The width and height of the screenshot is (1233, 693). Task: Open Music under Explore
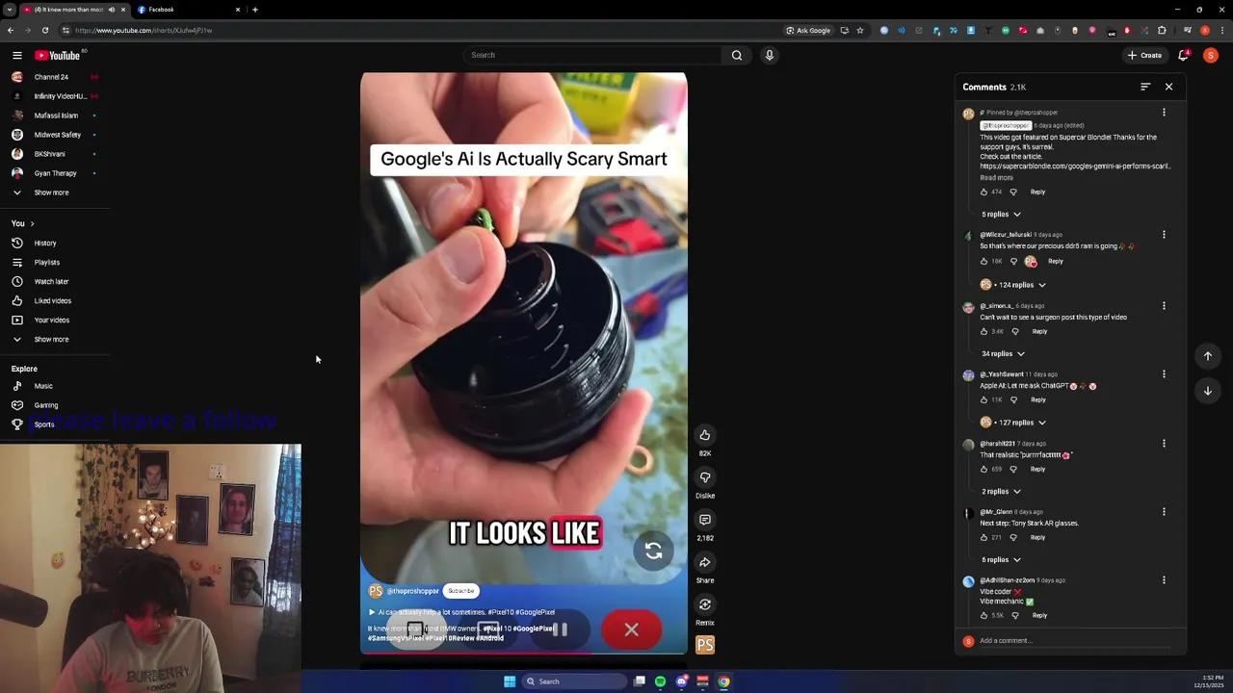(x=43, y=386)
